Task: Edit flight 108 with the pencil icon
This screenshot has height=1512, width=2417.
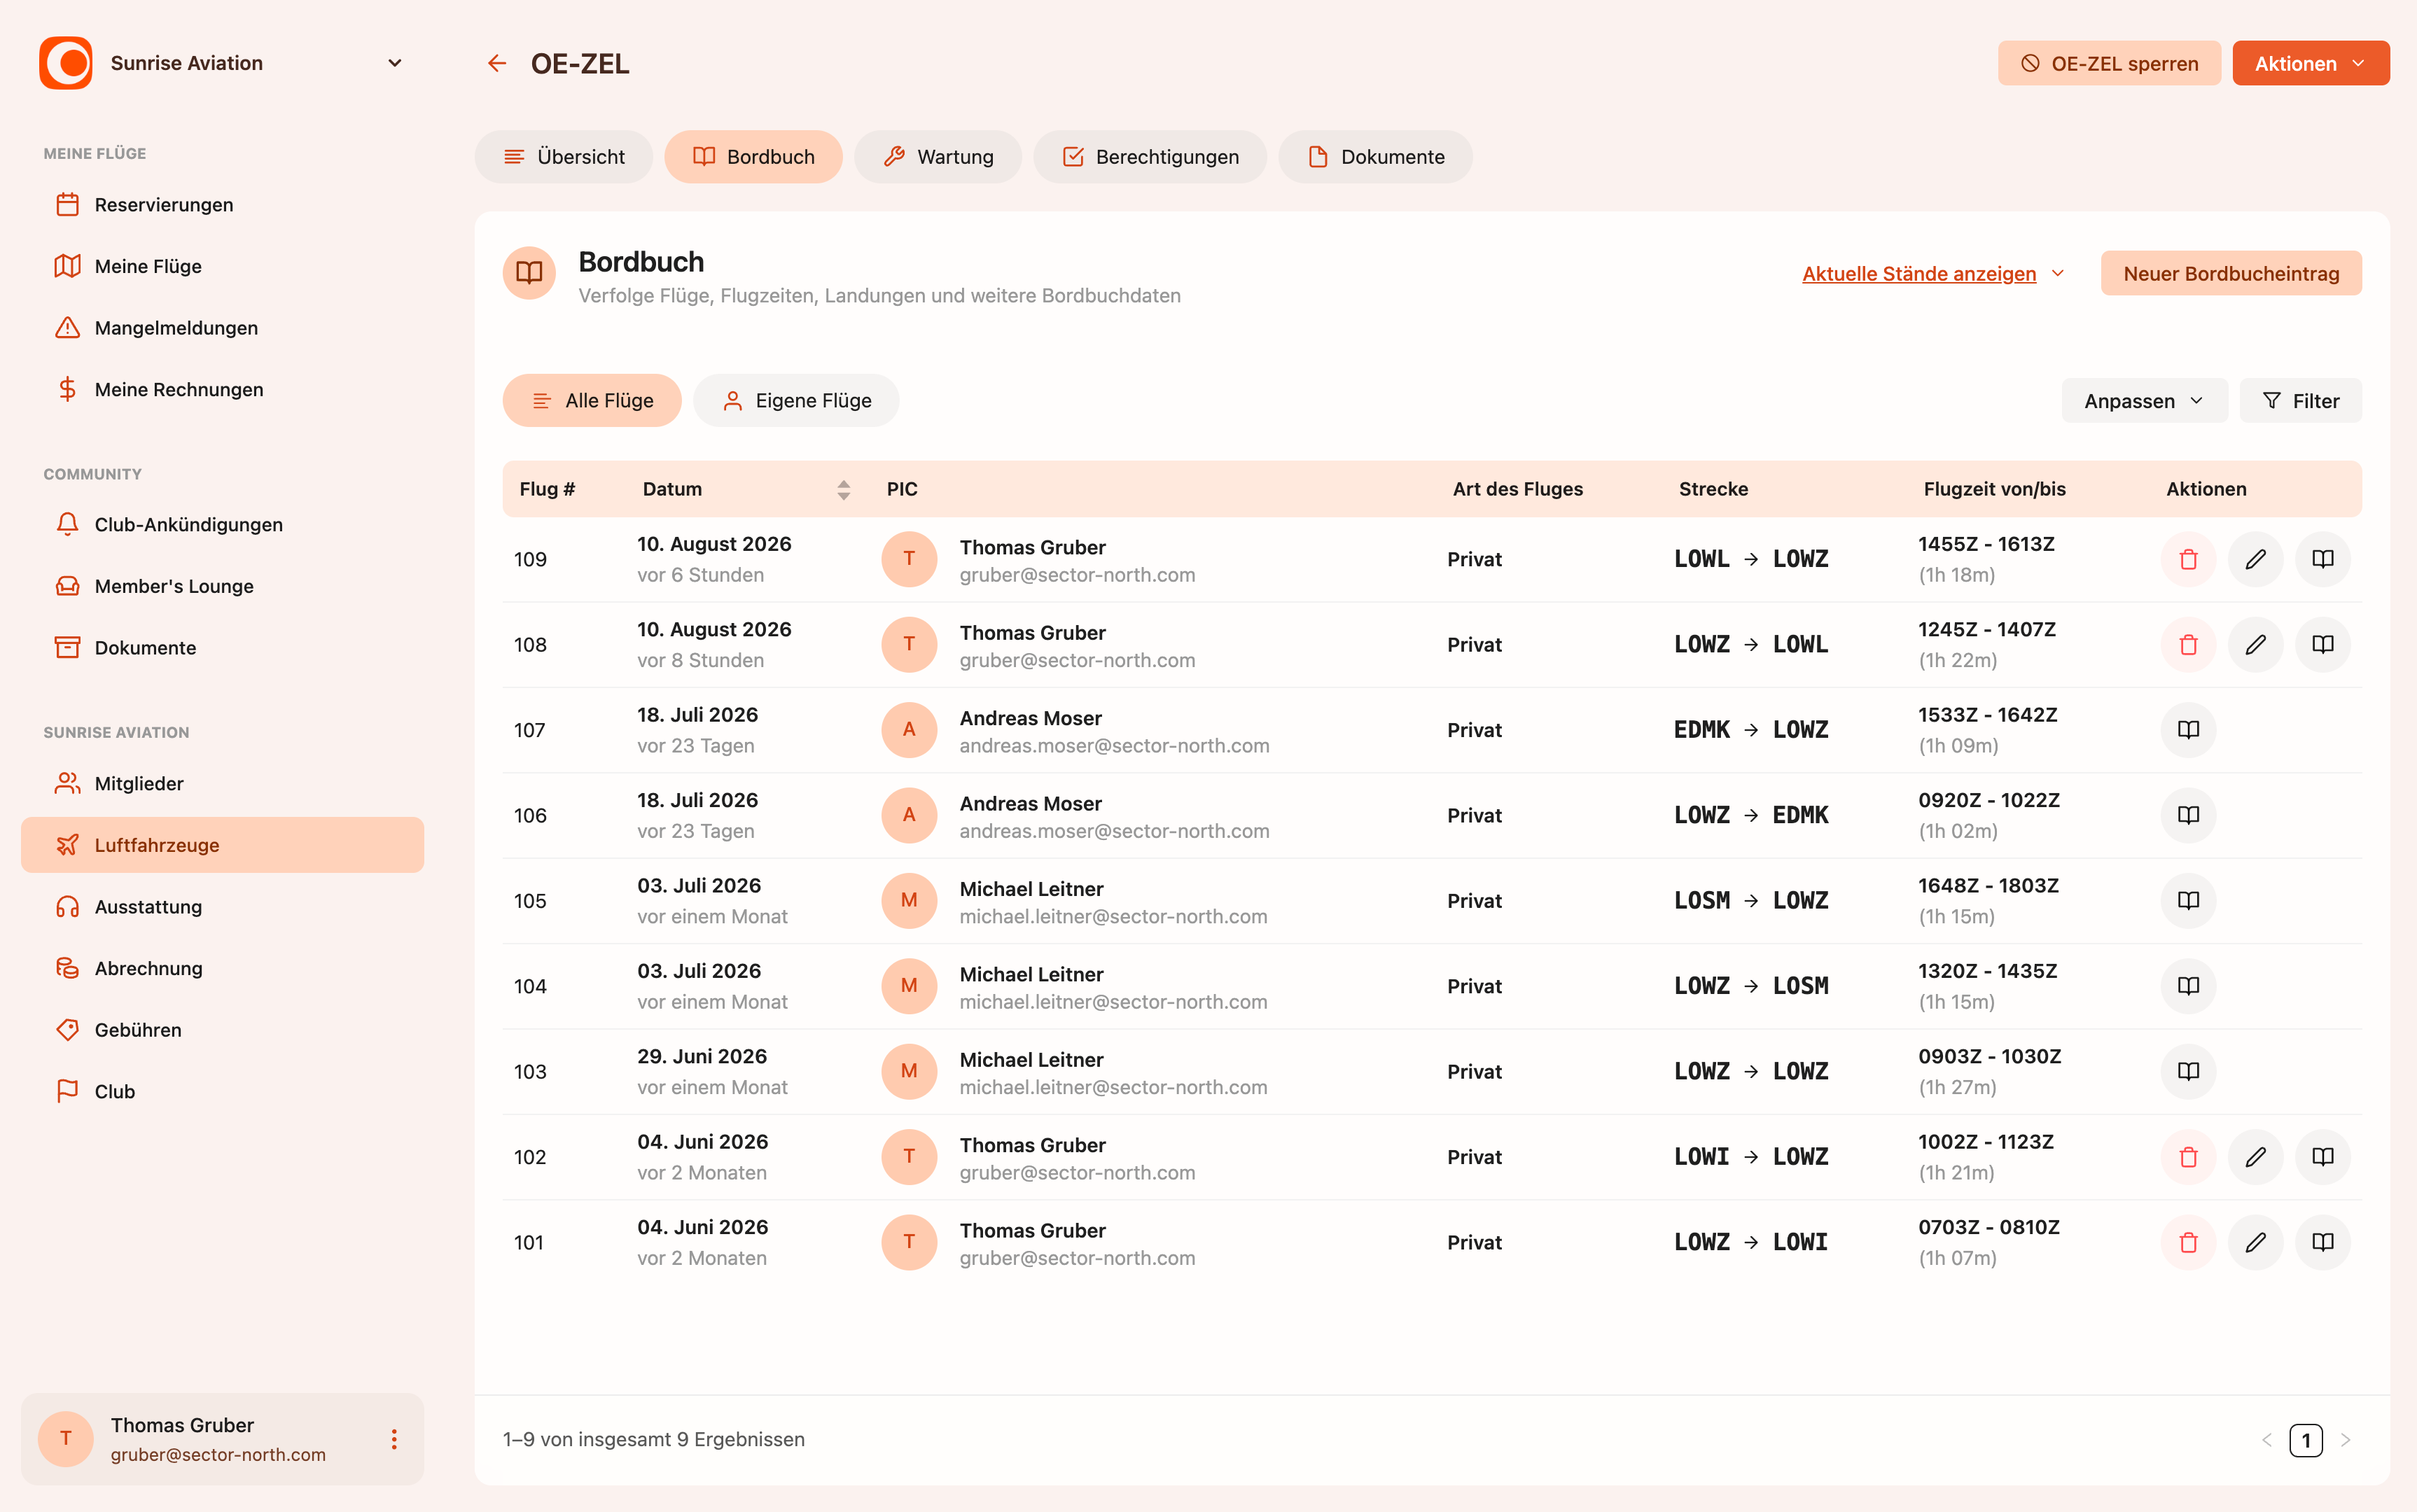Action: click(x=2255, y=645)
